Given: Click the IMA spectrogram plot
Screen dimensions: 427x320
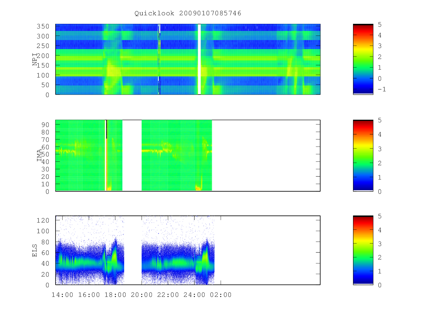Looking at the screenshot, I should [188, 156].
